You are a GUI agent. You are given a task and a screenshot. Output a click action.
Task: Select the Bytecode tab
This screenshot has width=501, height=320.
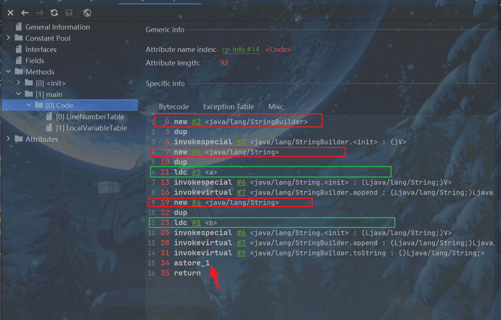173,107
